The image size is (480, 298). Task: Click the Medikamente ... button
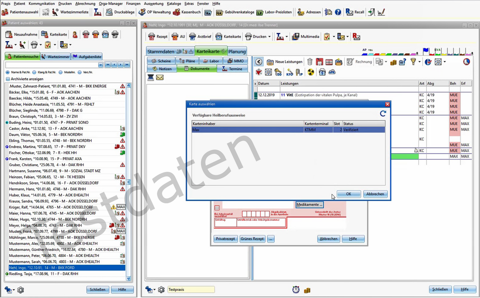click(309, 205)
